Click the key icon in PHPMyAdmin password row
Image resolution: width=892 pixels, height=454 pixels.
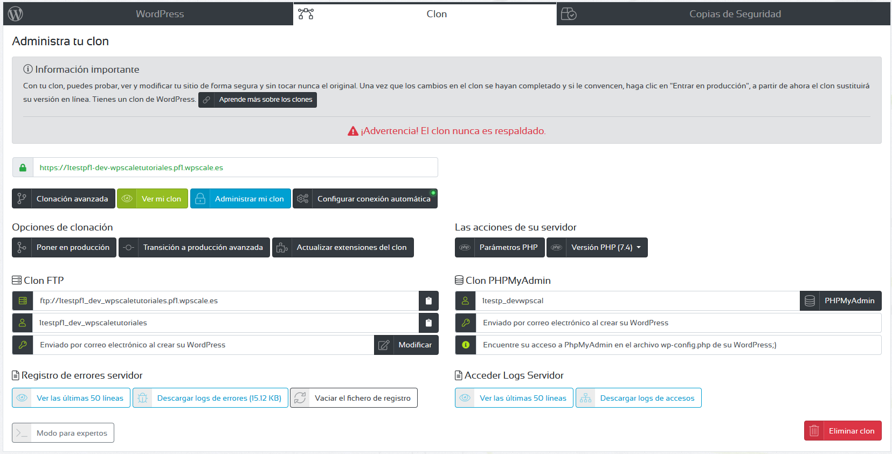tap(466, 323)
